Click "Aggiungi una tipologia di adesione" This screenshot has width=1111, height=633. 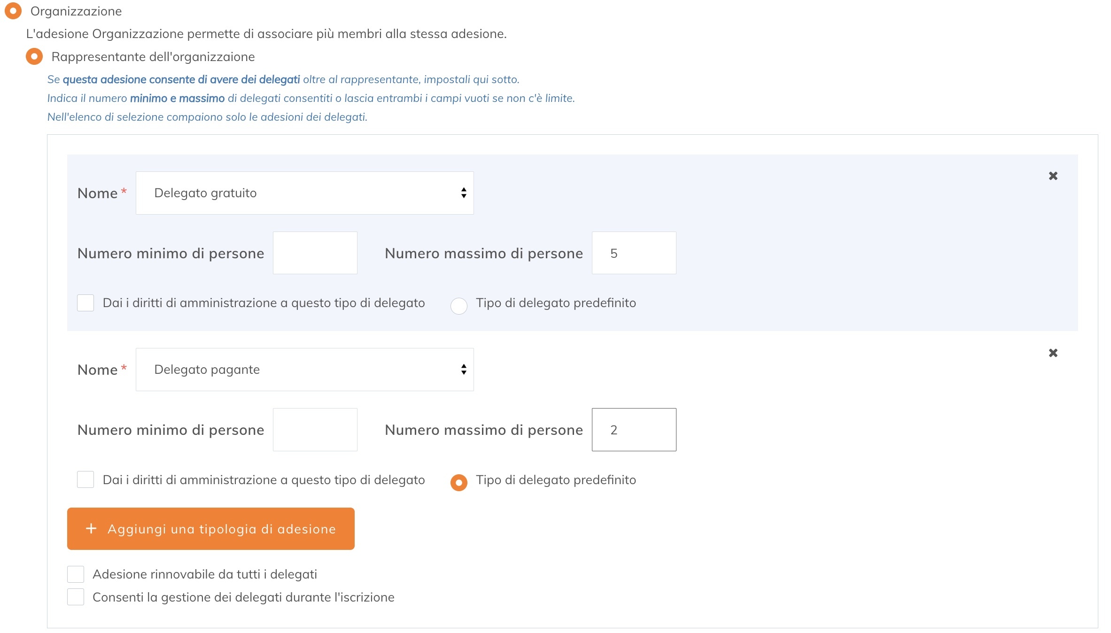pyautogui.click(x=210, y=528)
